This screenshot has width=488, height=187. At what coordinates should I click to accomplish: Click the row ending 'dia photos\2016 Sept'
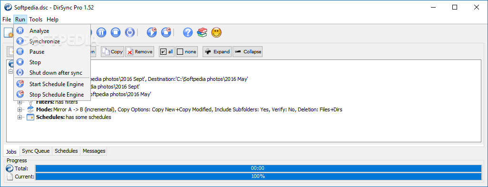(x=115, y=87)
